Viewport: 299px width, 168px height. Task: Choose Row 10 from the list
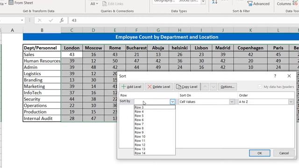pos(155,137)
